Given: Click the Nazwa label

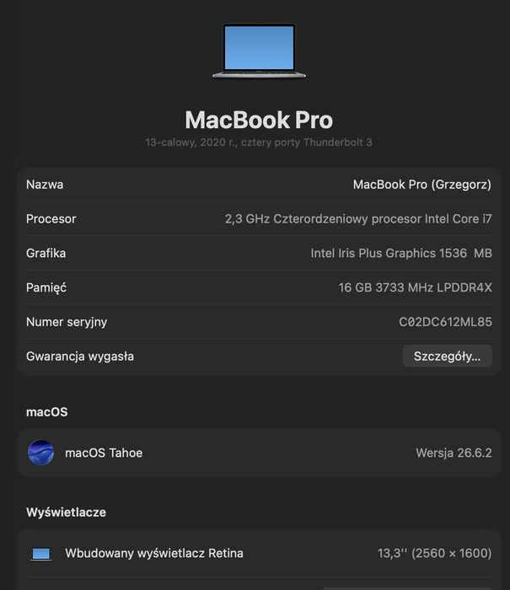Looking at the screenshot, I should [x=45, y=185].
